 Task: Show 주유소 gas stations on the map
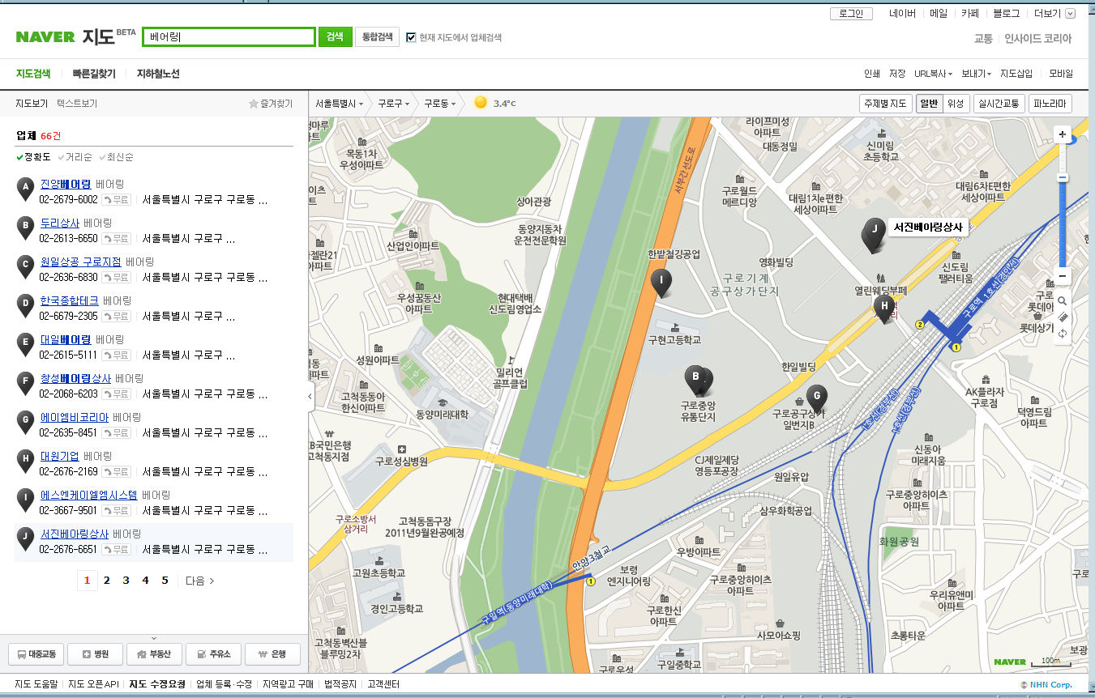tap(213, 654)
